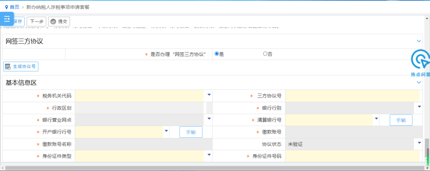Image resolution: width=430 pixels, height=171 pixels.
Task: Select 是 for 网签三方协议
Action: coord(217,54)
